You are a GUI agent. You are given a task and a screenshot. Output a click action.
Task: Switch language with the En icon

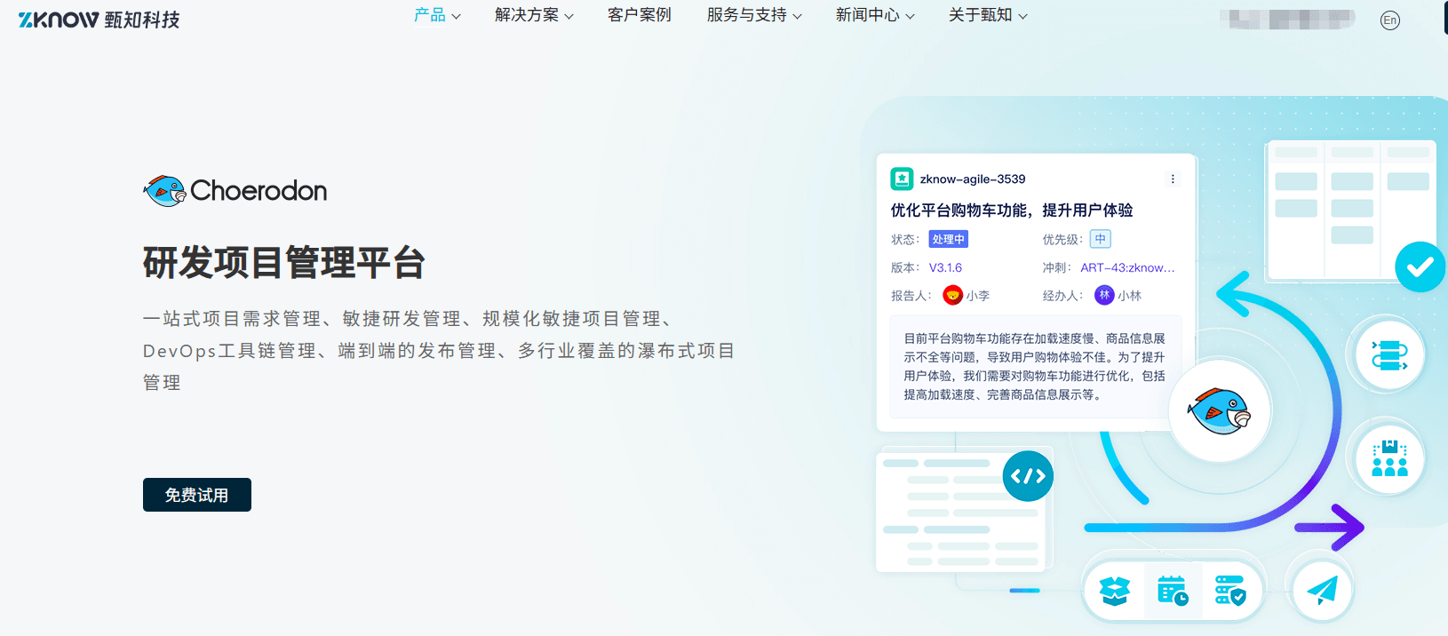[1390, 20]
